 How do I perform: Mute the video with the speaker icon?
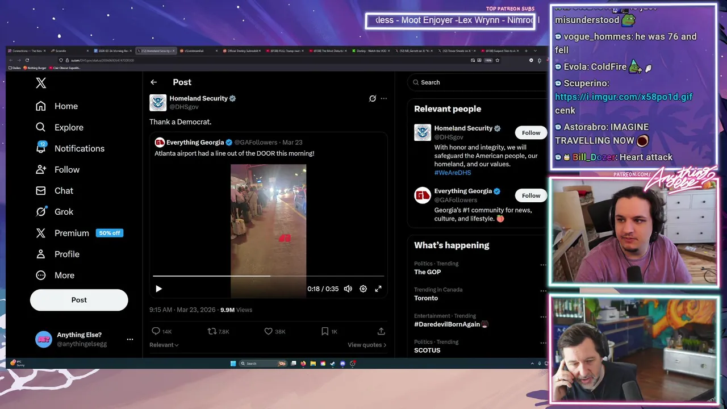click(x=348, y=289)
